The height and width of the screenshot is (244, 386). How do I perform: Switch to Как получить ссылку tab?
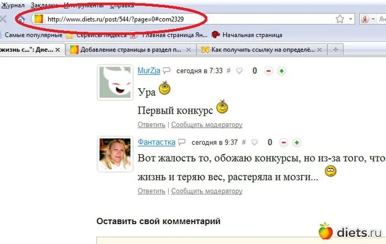pos(261,50)
